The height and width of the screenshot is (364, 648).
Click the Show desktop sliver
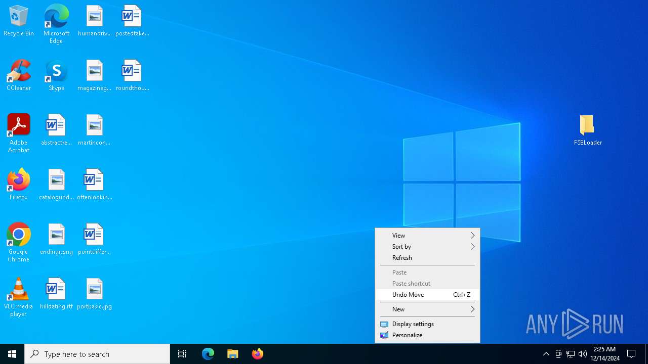[646, 354]
